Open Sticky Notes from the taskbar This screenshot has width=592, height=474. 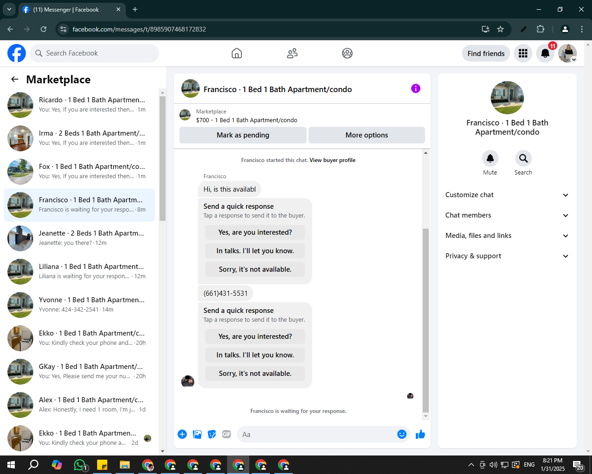[102, 465]
